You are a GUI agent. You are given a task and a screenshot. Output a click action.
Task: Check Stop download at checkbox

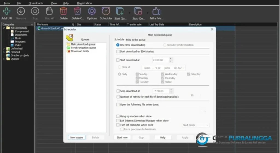click(118, 91)
